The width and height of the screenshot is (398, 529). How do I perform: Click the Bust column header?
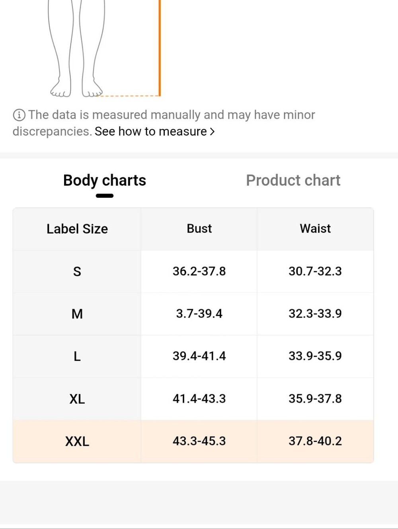pos(199,228)
